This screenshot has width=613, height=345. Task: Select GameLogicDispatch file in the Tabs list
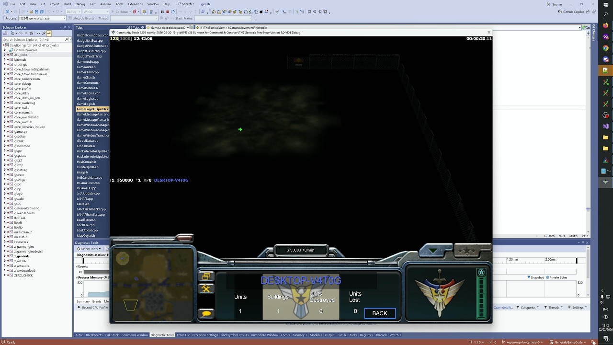pos(93,109)
